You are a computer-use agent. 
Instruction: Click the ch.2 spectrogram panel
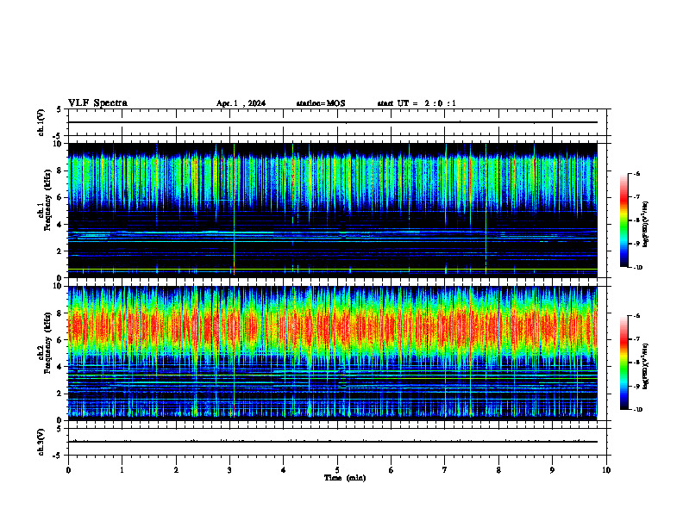333,353
